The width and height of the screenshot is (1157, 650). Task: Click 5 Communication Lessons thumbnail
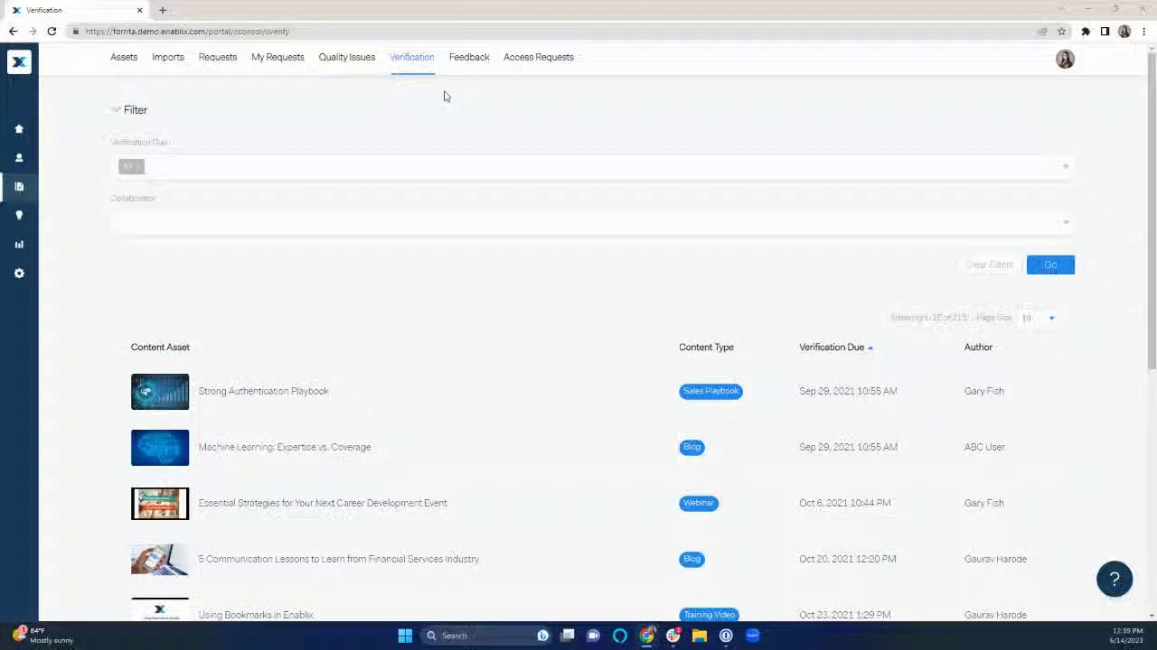pos(160,560)
